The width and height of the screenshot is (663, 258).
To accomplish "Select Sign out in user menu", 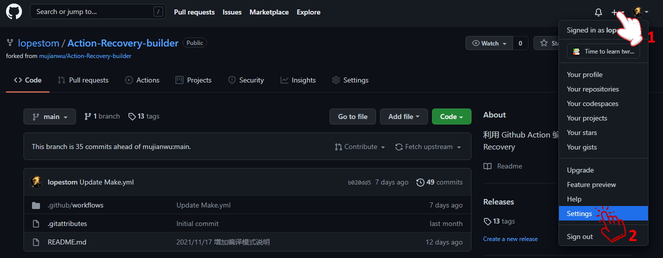I will click(x=603, y=236).
